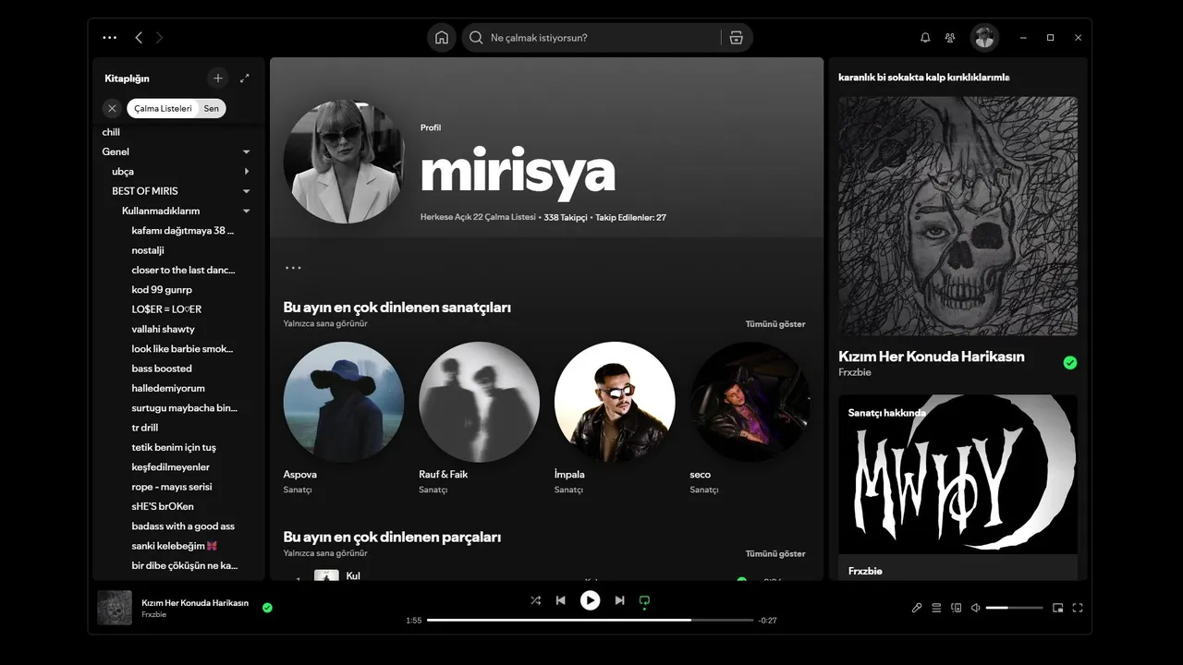
Task: Open the nostalji playlist
Action: (x=148, y=250)
